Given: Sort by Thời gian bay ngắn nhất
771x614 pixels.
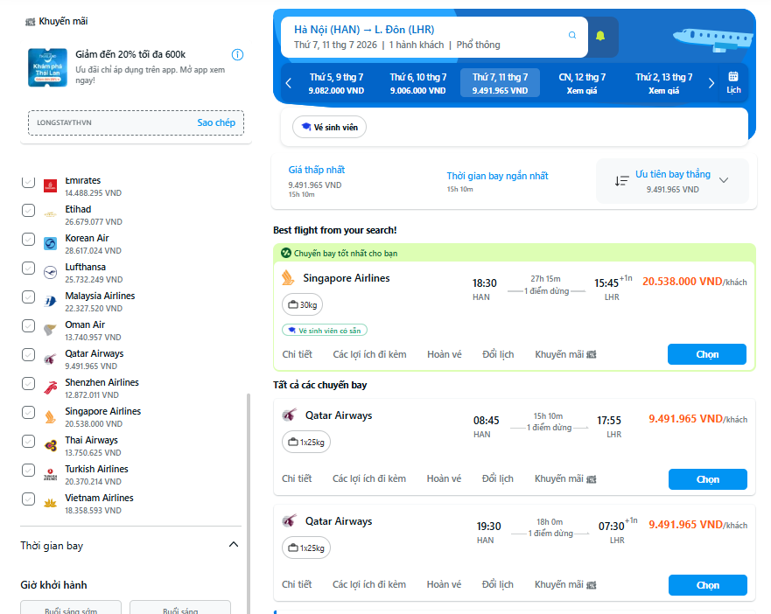Looking at the screenshot, I should pyautogui.click(x=497, y=181).
